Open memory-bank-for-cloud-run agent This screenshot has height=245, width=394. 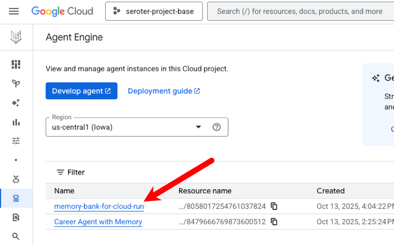click(x=99, y=207)
